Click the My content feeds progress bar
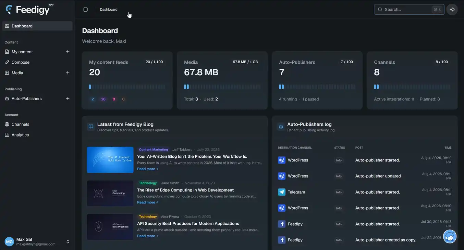The width and height of the screenshot is (464, 250). pos(127,87)
